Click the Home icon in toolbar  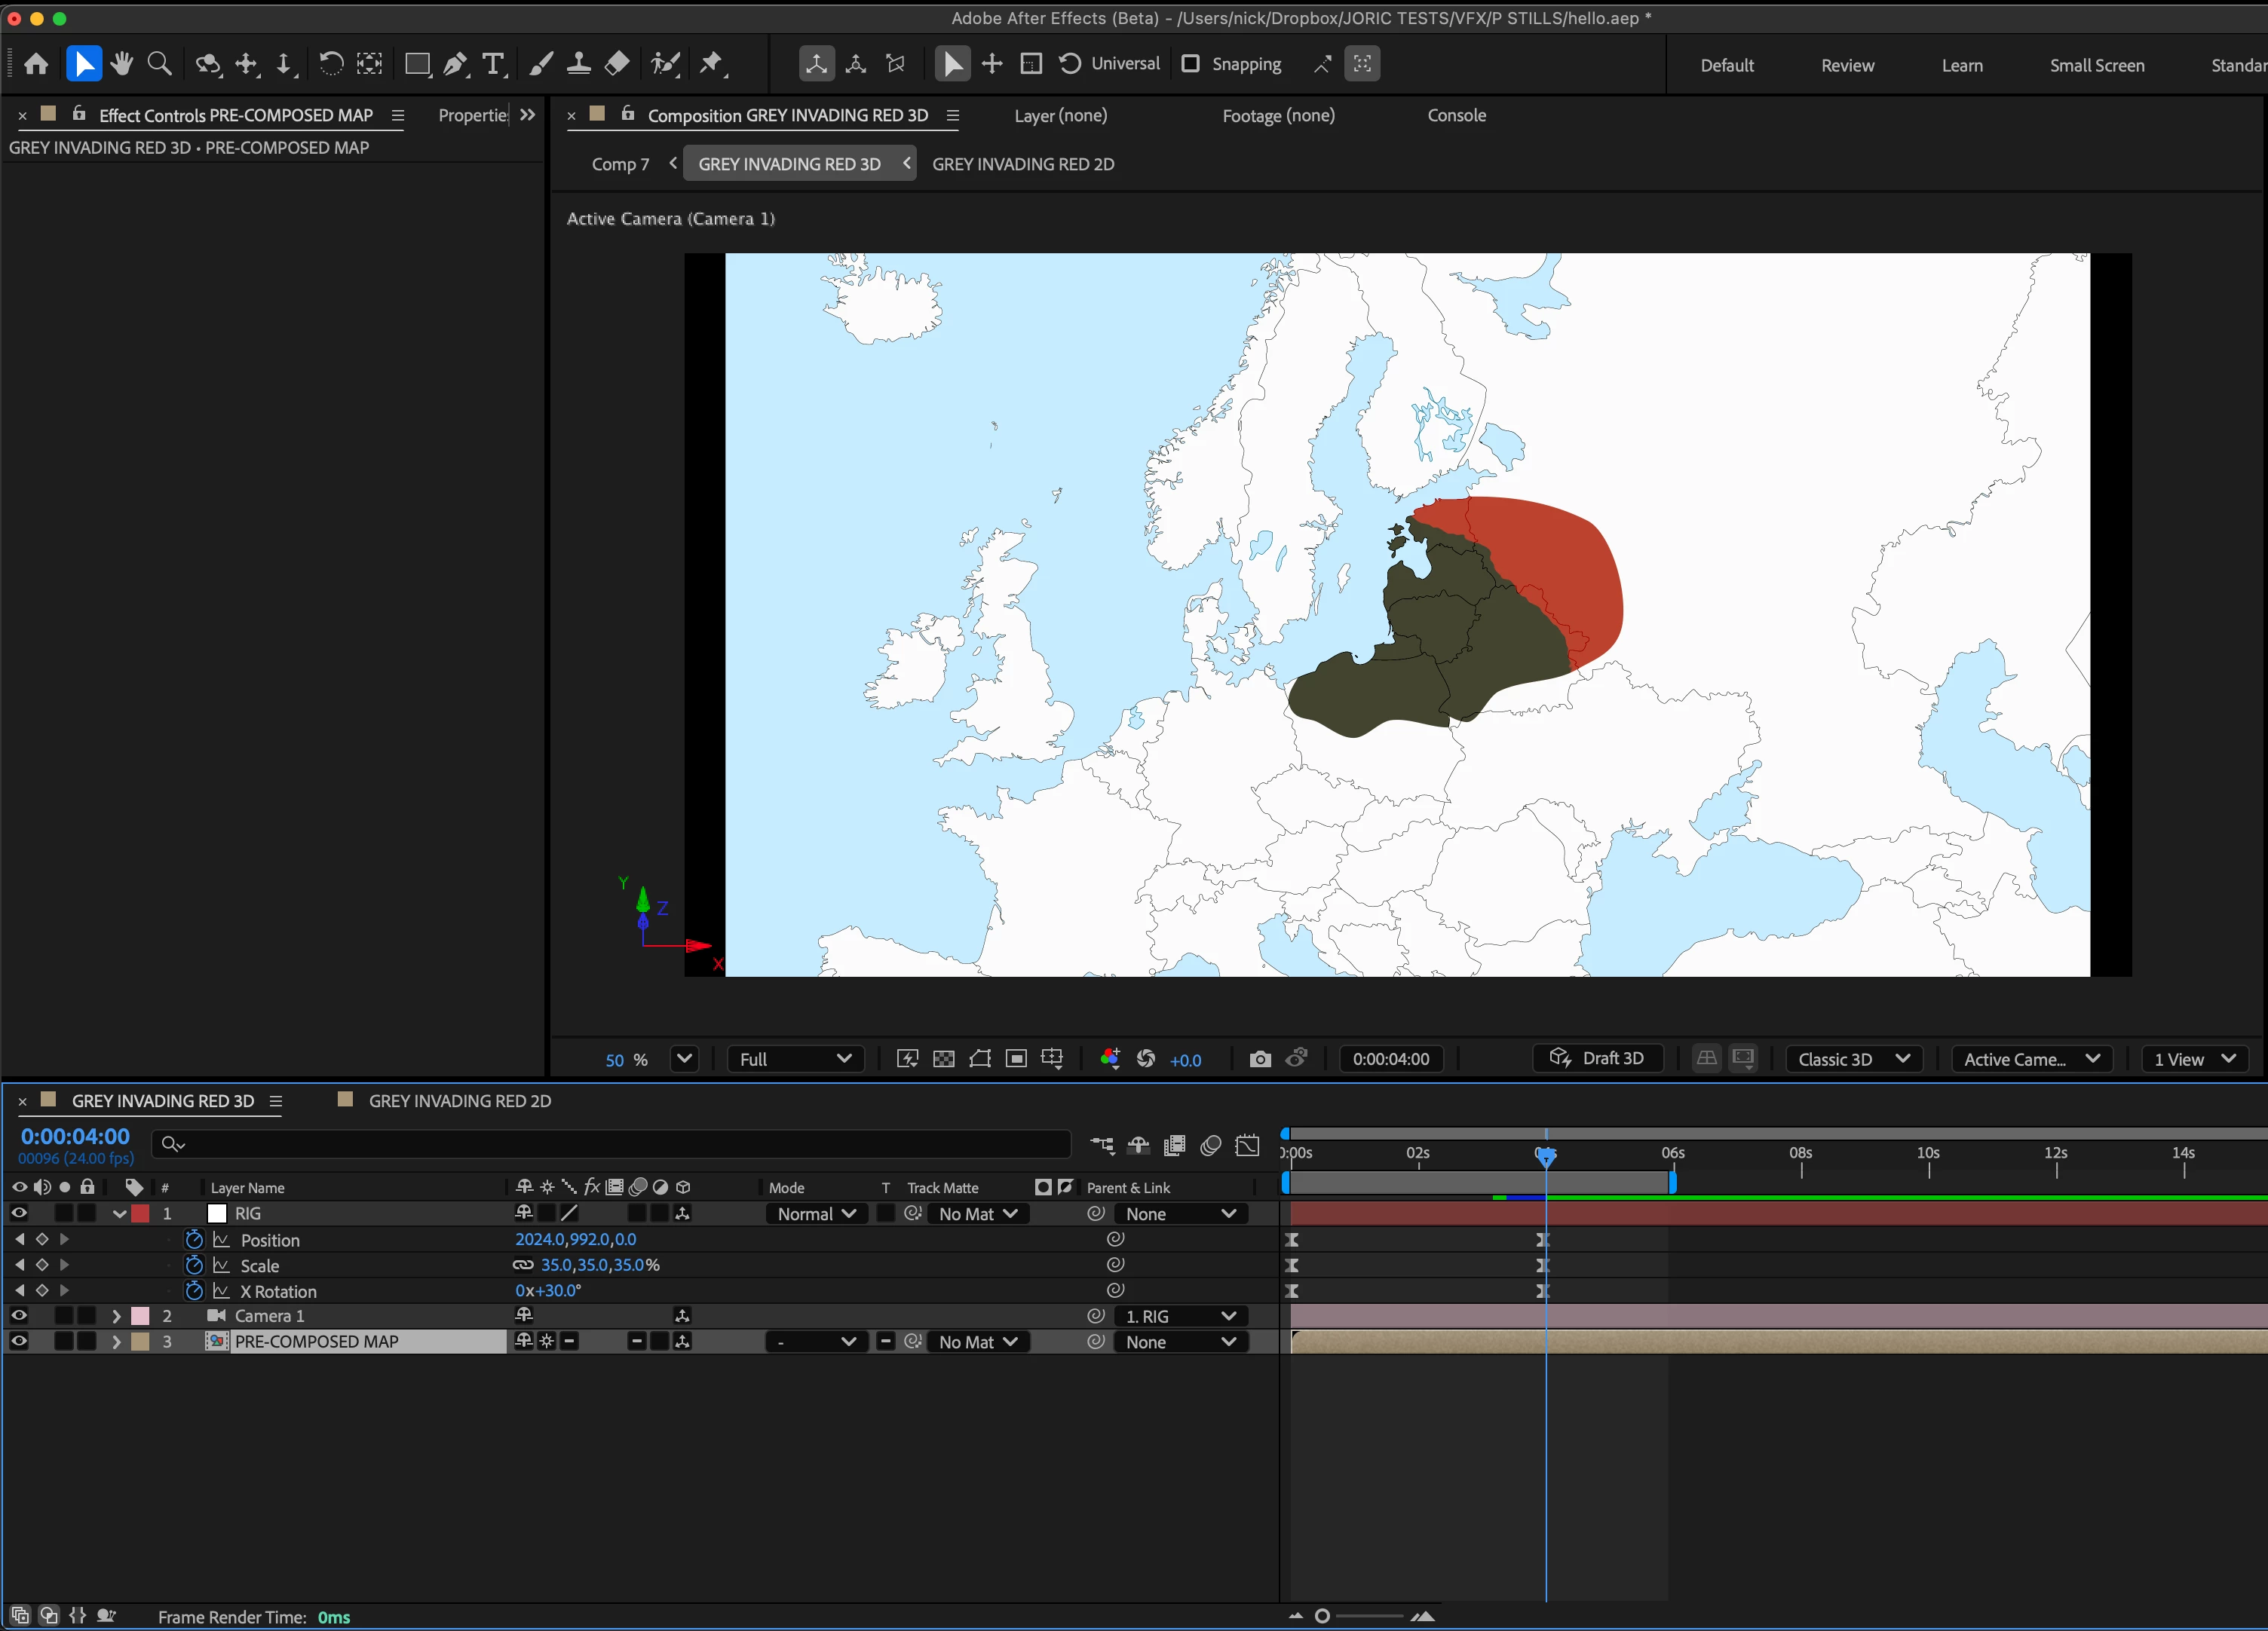pyautogui.click(x=36, y=65)
